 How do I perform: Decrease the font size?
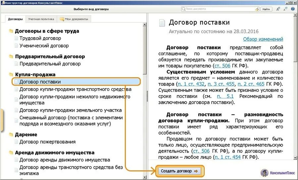pos(285,9)
